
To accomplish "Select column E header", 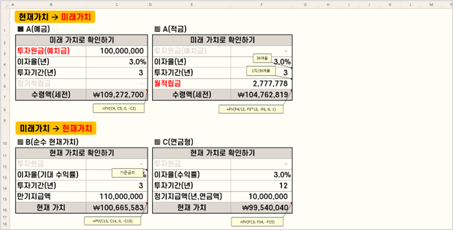I will tap(192, 5).
